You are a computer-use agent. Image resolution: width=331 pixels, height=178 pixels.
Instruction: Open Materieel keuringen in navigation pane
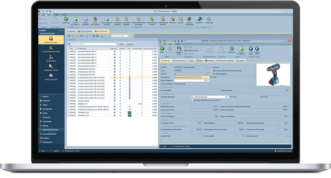(51, 77)
